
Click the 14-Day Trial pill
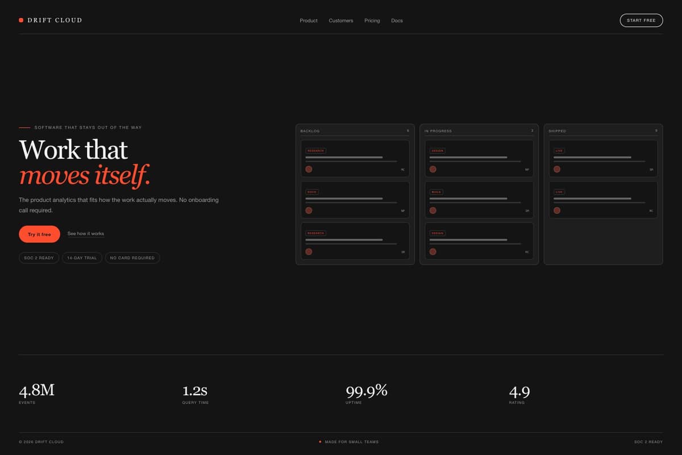(82, 258)
